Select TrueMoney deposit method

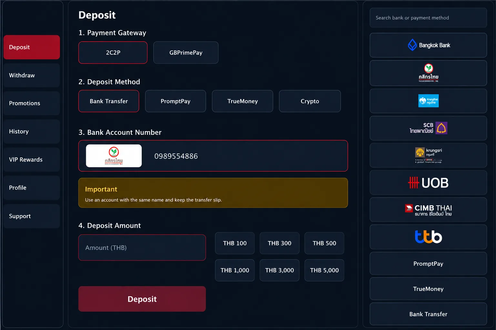242,101
